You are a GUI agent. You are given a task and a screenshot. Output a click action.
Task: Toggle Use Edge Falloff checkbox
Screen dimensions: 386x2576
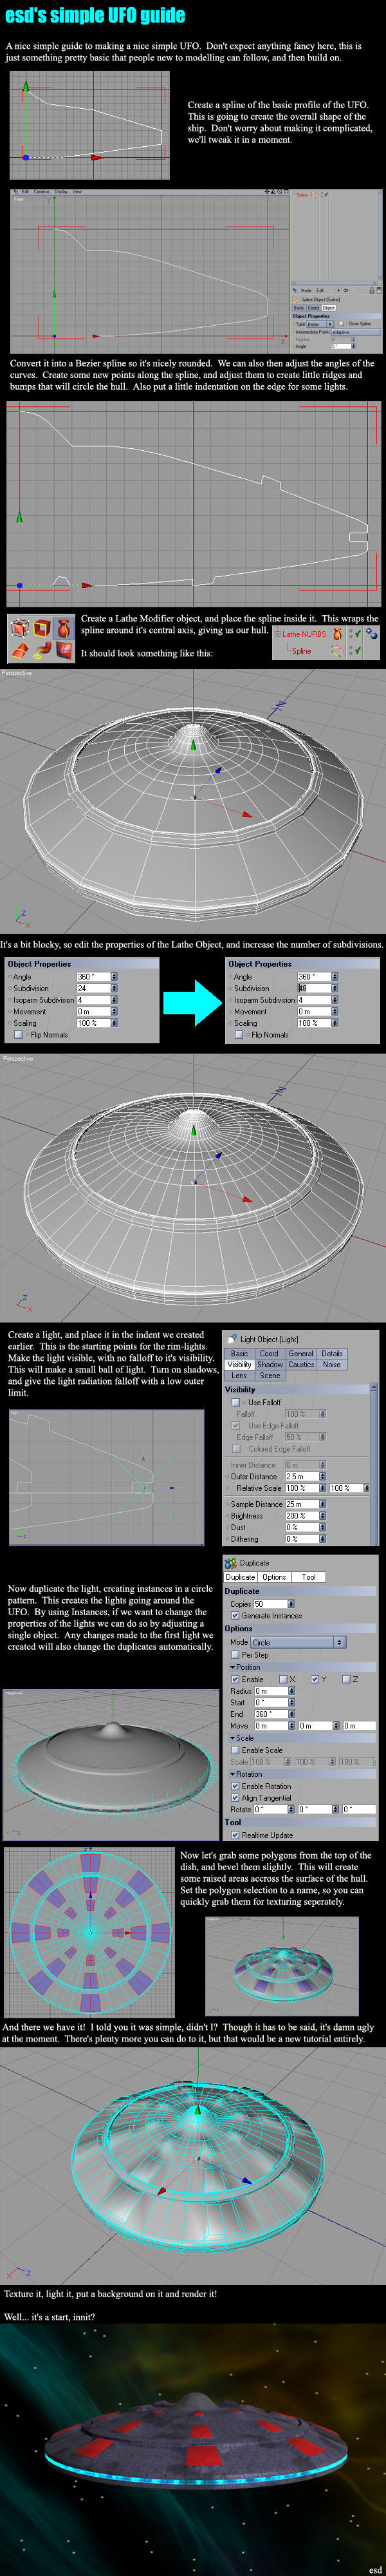pos(236,1425)
